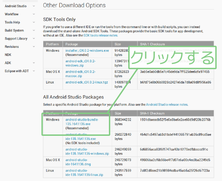Screen dimensions: 222x181
Task: Select the checksum 49506ba2cf6b56be4f7d07e6a00c4ec3ba2249d5
Action: (x=175, y=160)
